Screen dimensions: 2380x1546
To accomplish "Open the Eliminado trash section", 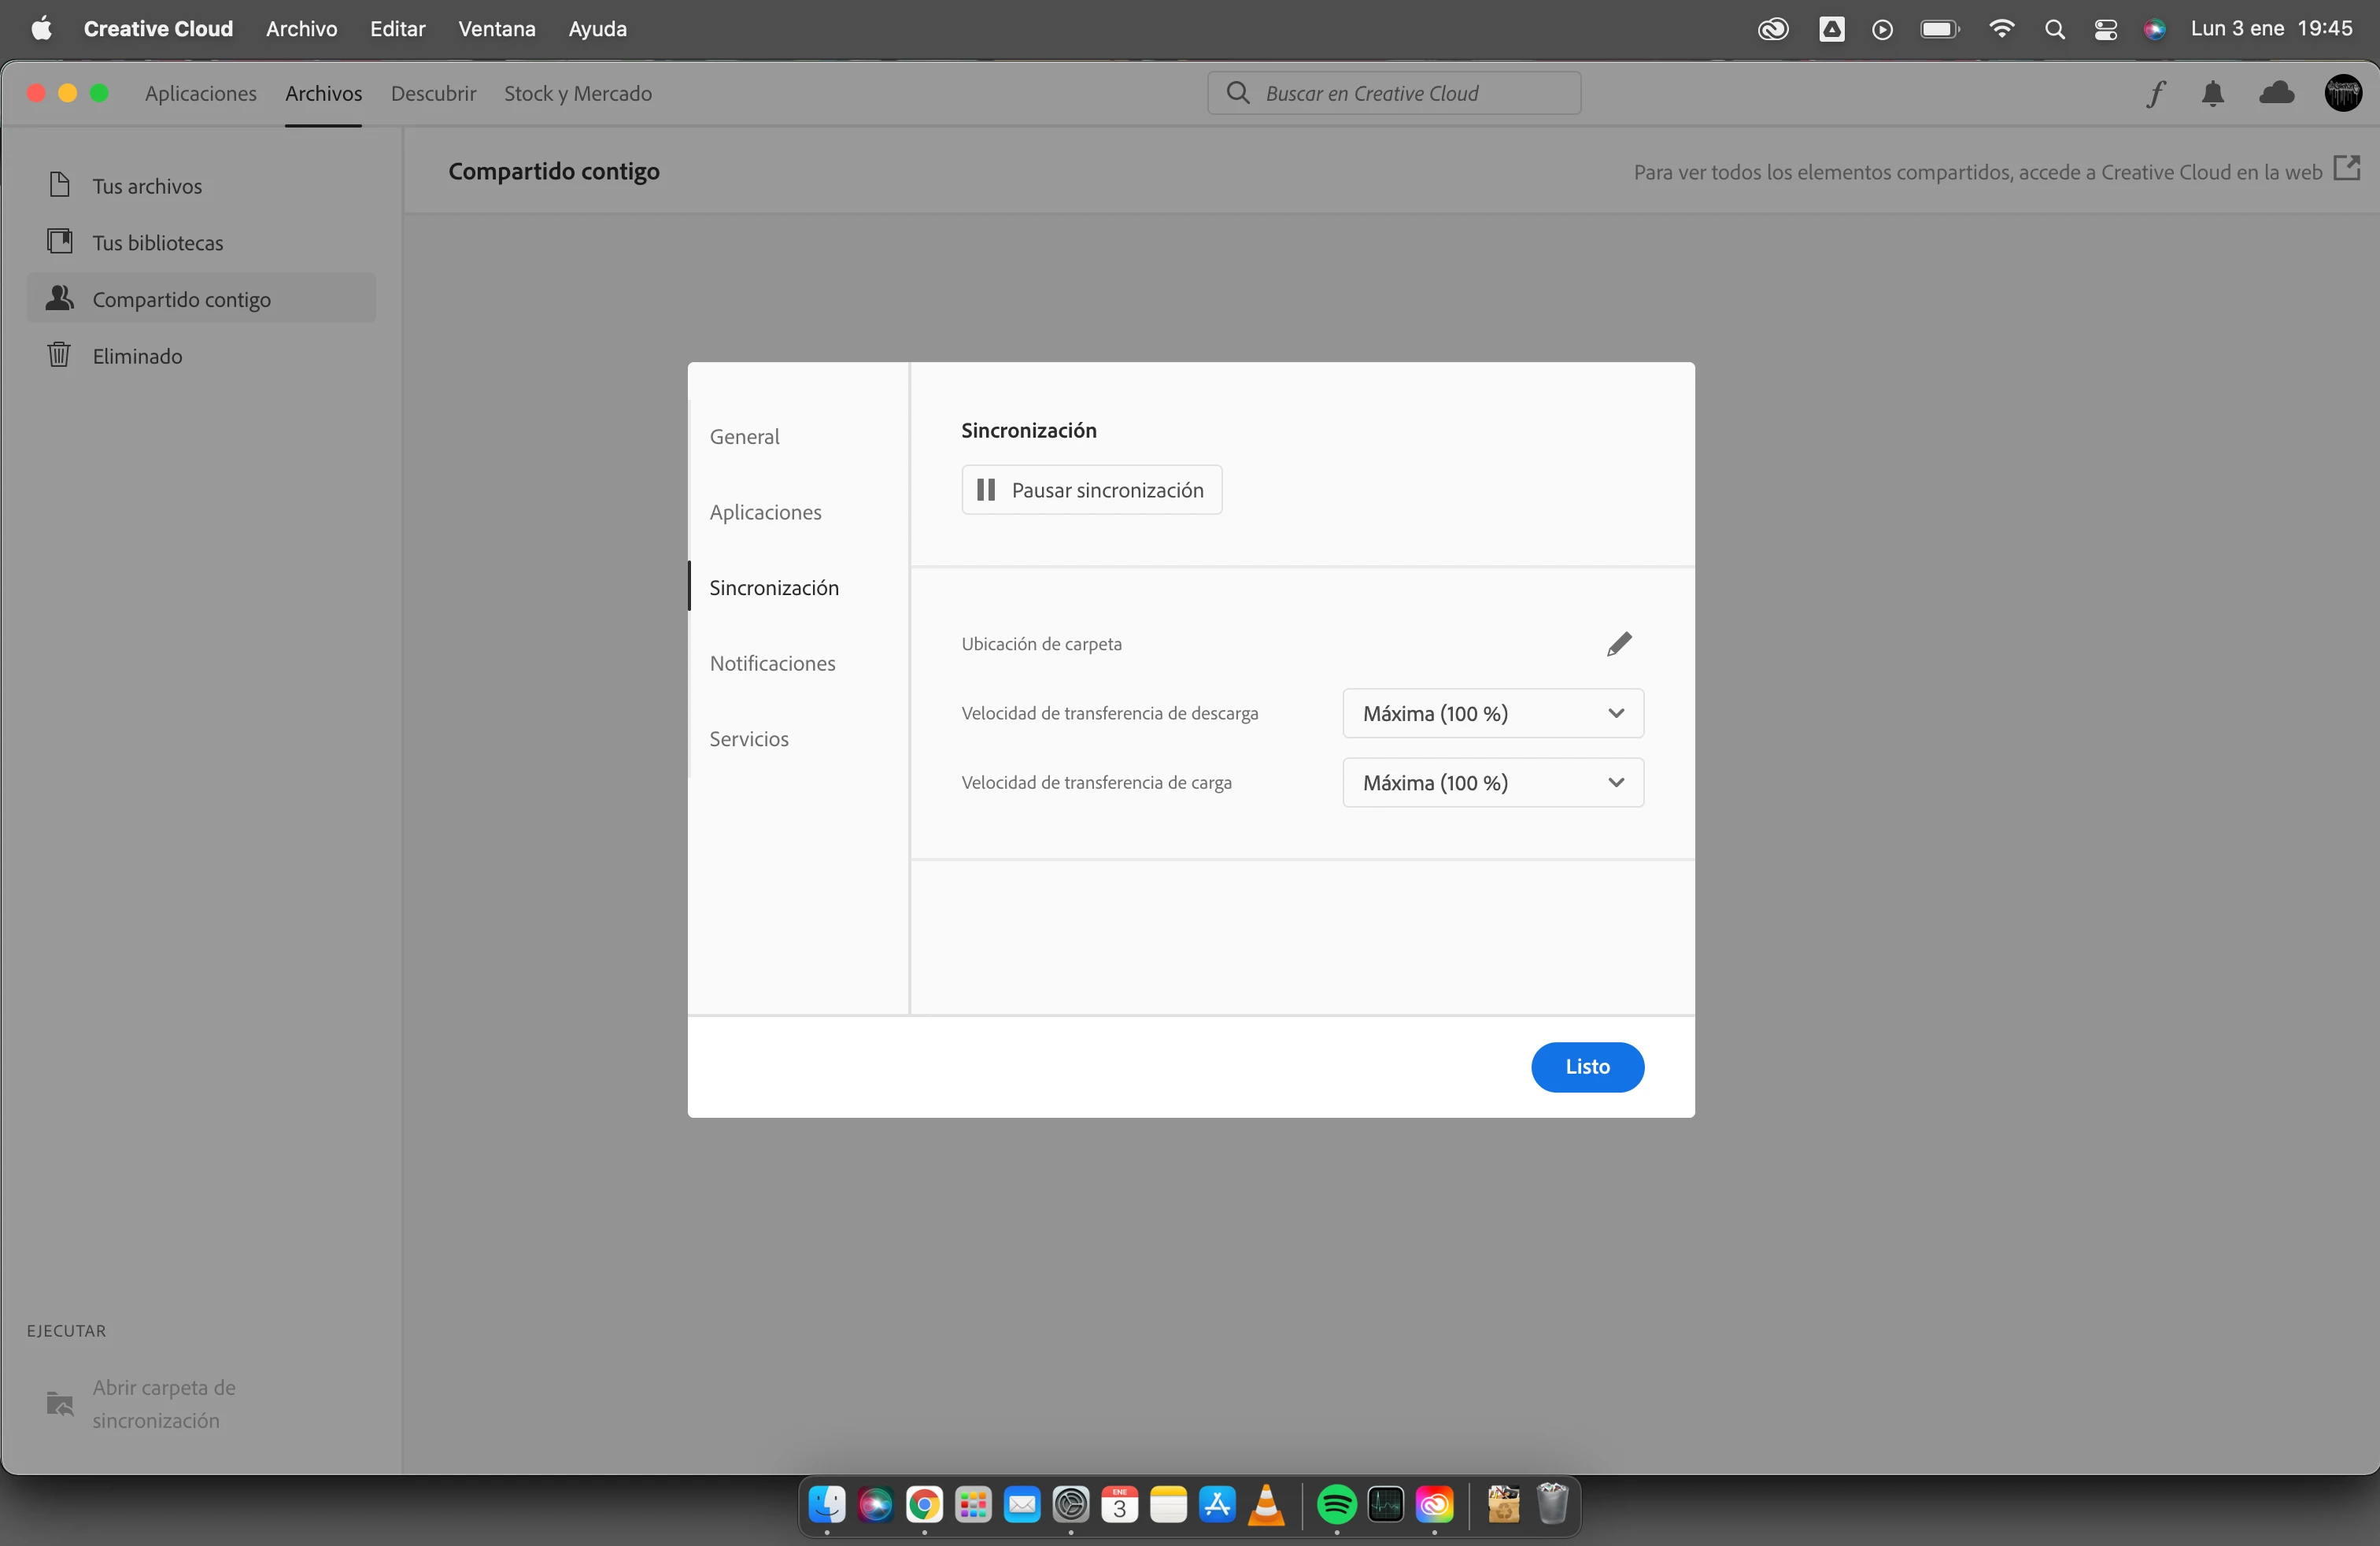I will (x=137, y=356).
